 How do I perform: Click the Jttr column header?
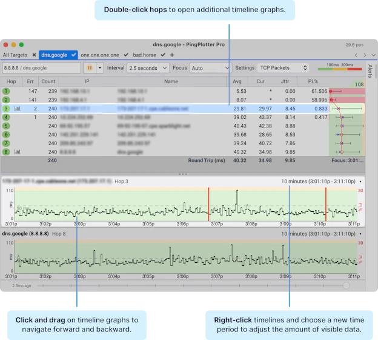[285, 81]
